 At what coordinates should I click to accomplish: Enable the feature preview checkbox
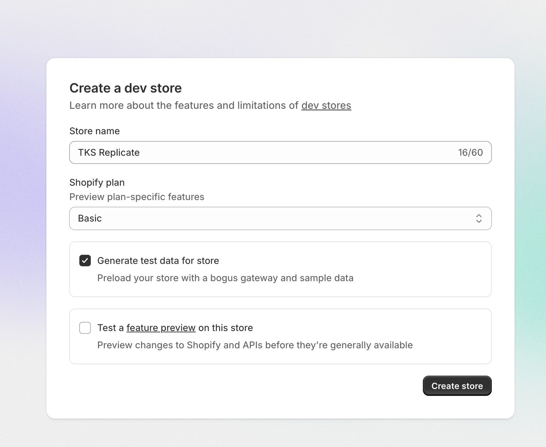click(x=85, y=328)
